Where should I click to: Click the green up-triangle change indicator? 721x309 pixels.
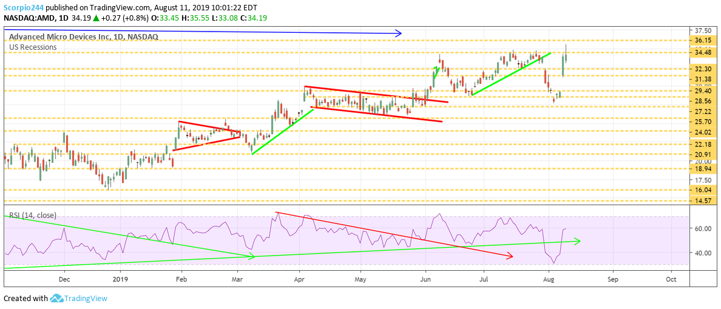click(96, 18)
